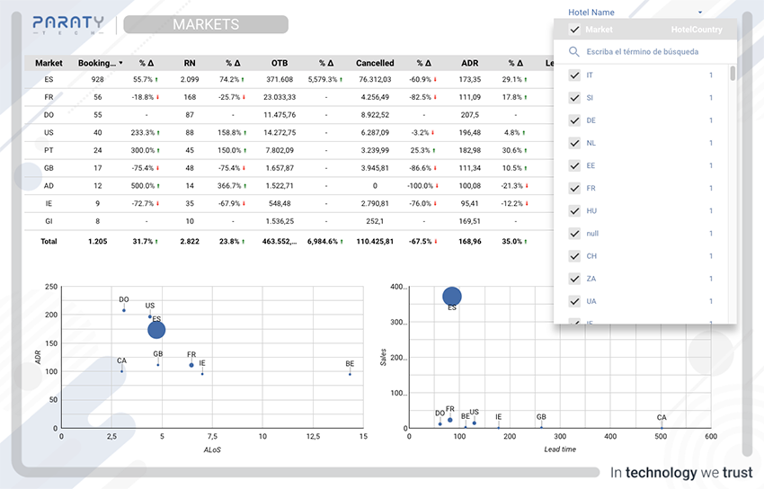Click the FR bubble in ADR chart

click(x=191, y=365)
